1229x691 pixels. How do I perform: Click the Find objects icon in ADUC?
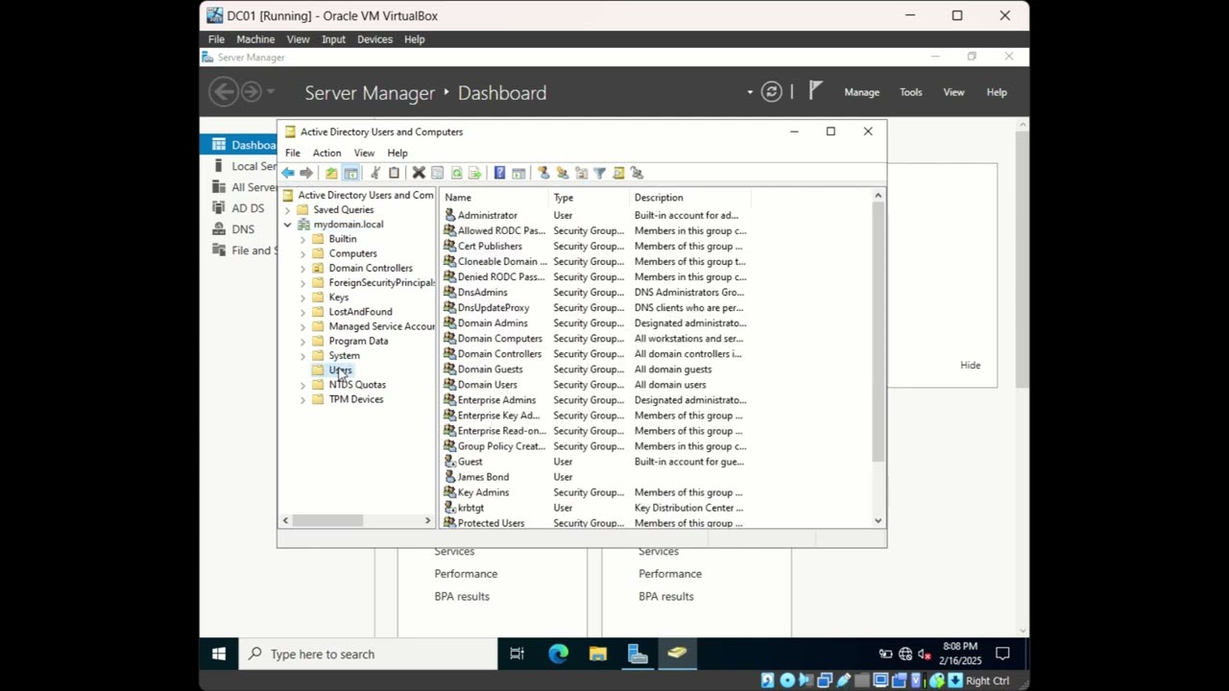tap(618, 173)
